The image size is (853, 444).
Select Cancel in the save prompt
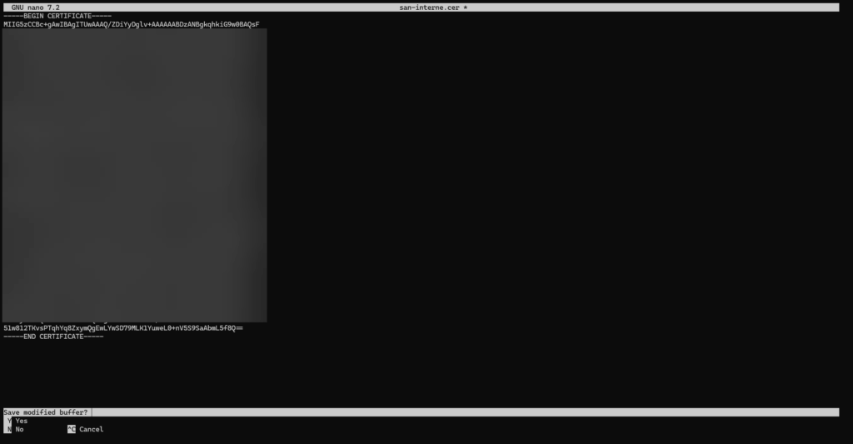tap(91, 430)
